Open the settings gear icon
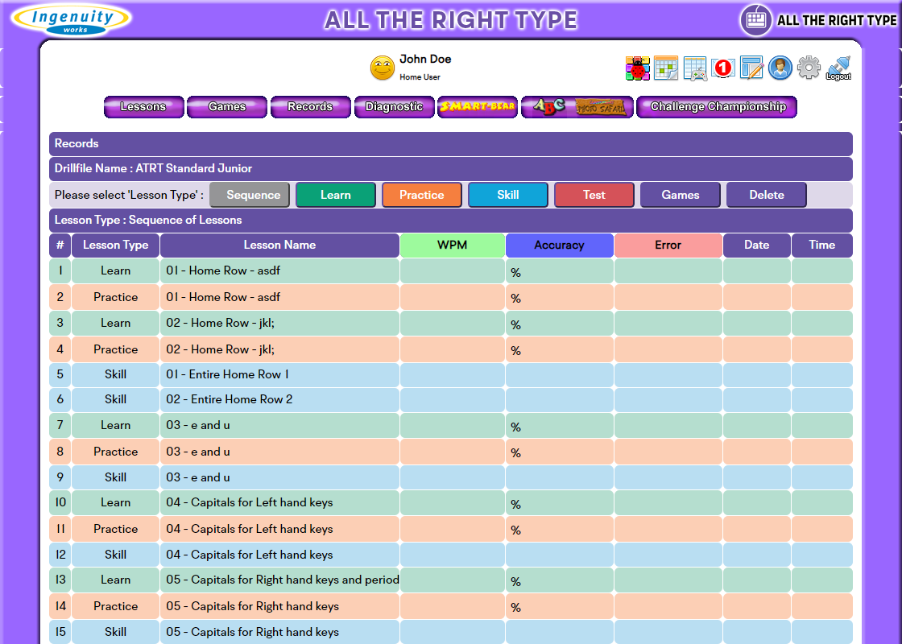 809,68
